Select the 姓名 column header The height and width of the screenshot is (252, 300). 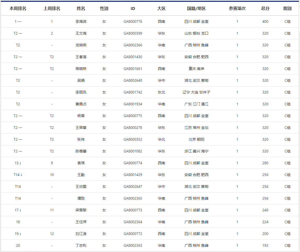81,8
